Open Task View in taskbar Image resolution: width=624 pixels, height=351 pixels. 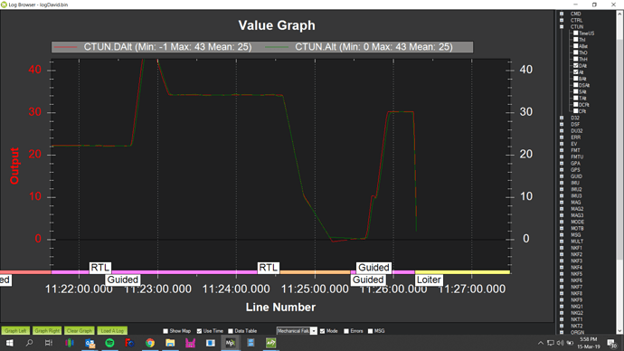(49, 343)
